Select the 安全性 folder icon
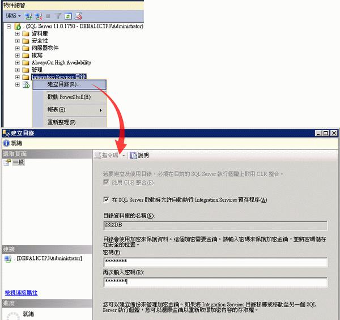 tap(25, 41)
